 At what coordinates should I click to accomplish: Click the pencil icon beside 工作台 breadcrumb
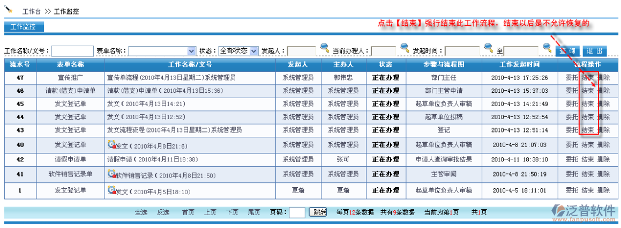9,9
